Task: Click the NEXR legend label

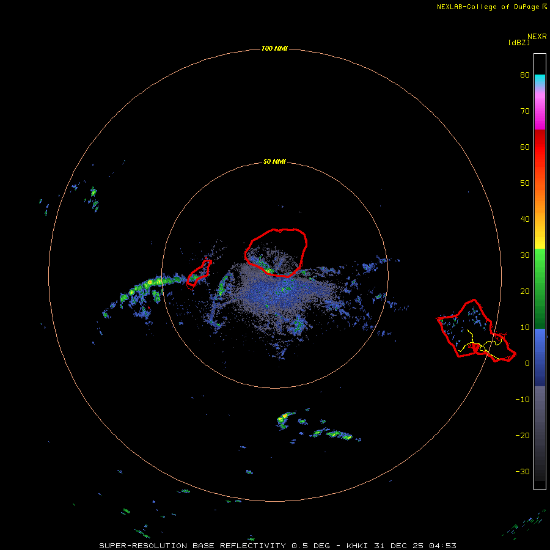Action: tap(537, 37)
